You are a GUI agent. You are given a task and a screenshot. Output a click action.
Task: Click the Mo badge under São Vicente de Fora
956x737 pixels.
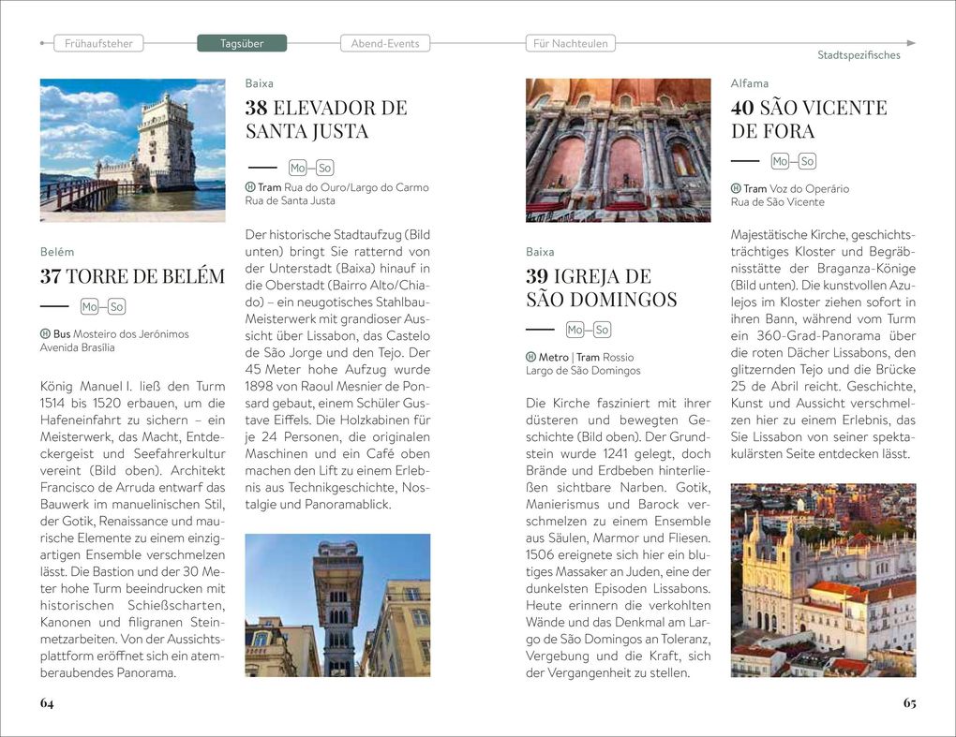(x=780, y=161)
